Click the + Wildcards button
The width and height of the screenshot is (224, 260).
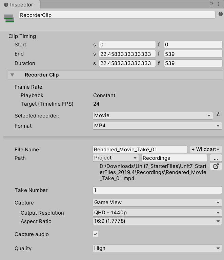click(x=206, y=149)
